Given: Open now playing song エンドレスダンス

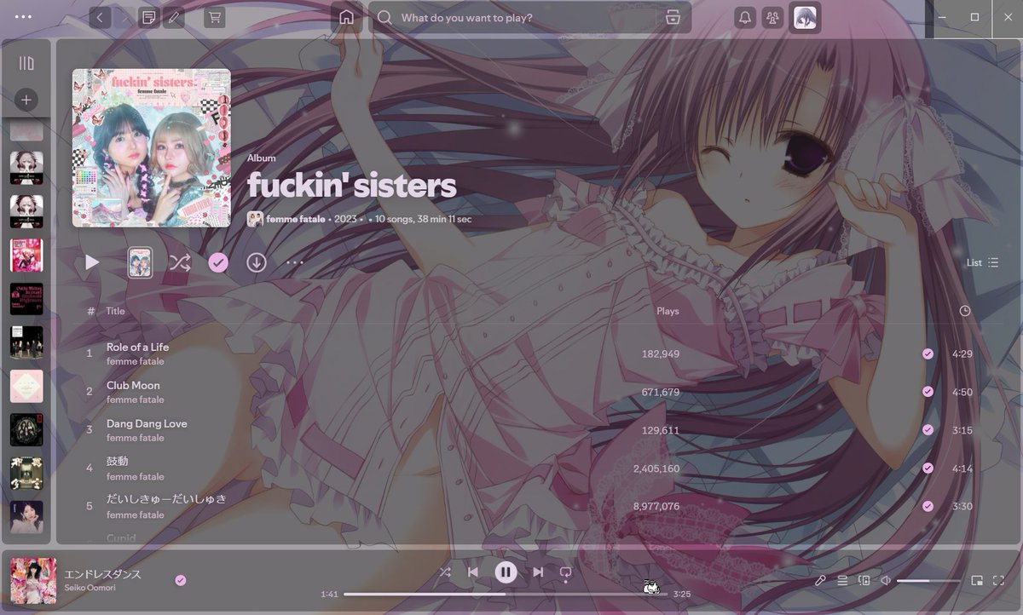Looking at the screenshot, I should [102, 574].
